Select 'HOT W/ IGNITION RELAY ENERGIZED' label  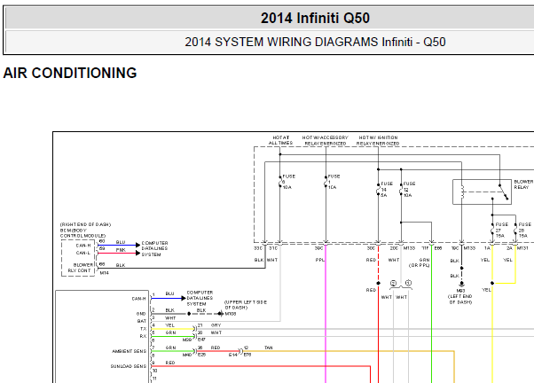pos(378,140)
